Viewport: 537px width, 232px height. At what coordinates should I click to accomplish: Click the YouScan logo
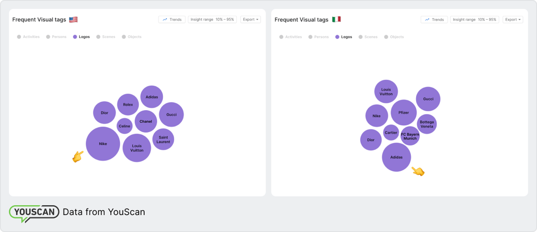tap(34, 213)
